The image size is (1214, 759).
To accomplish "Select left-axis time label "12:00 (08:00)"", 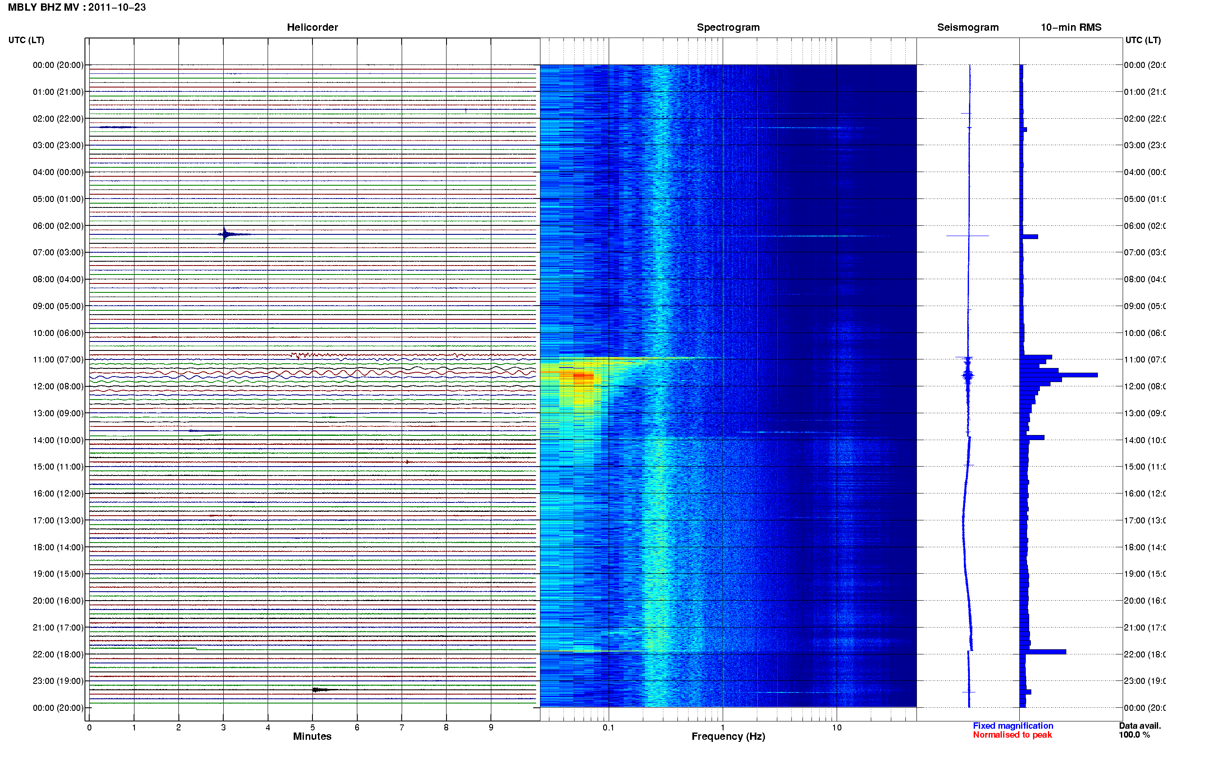I will click(x=58, y=386).
